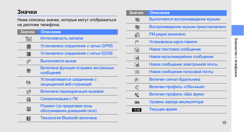Click "Установлено соединение с сетью GPRS" text
The height and width of the screenshot is (132, 244).
point(77,46)
